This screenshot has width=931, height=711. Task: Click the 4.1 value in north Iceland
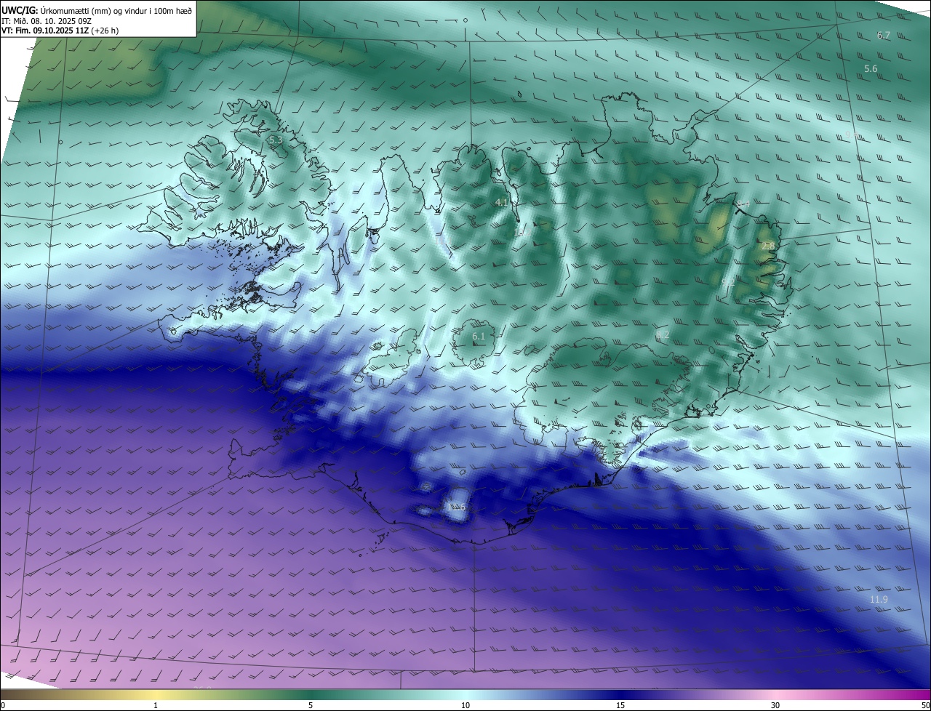tap(501, 202)
